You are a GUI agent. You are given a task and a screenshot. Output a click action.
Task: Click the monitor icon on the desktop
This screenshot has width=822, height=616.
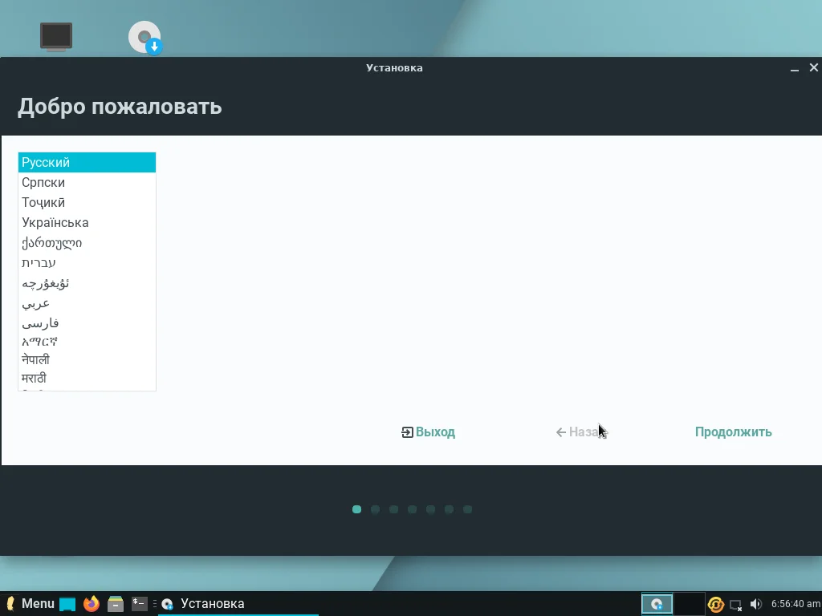coord(56,35)
